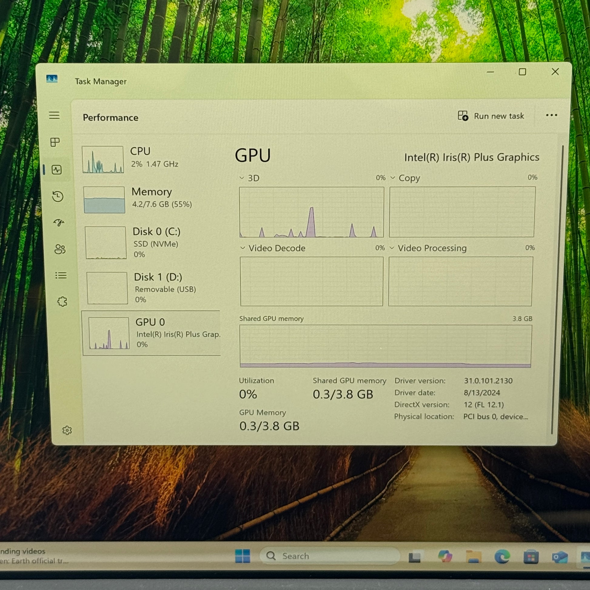The width and height of the screenshot is (590, 590).
Task: Select the Performance sidebar icon
Action: coord(57,169)
